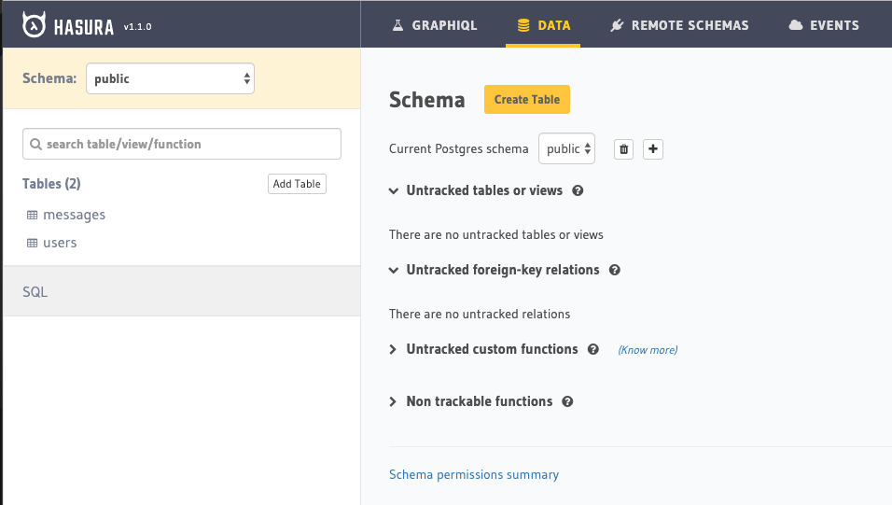The height and width of the screenshot is (505, 892).
Task: Expand the Non trackable functions section
Action: point(393,401)
